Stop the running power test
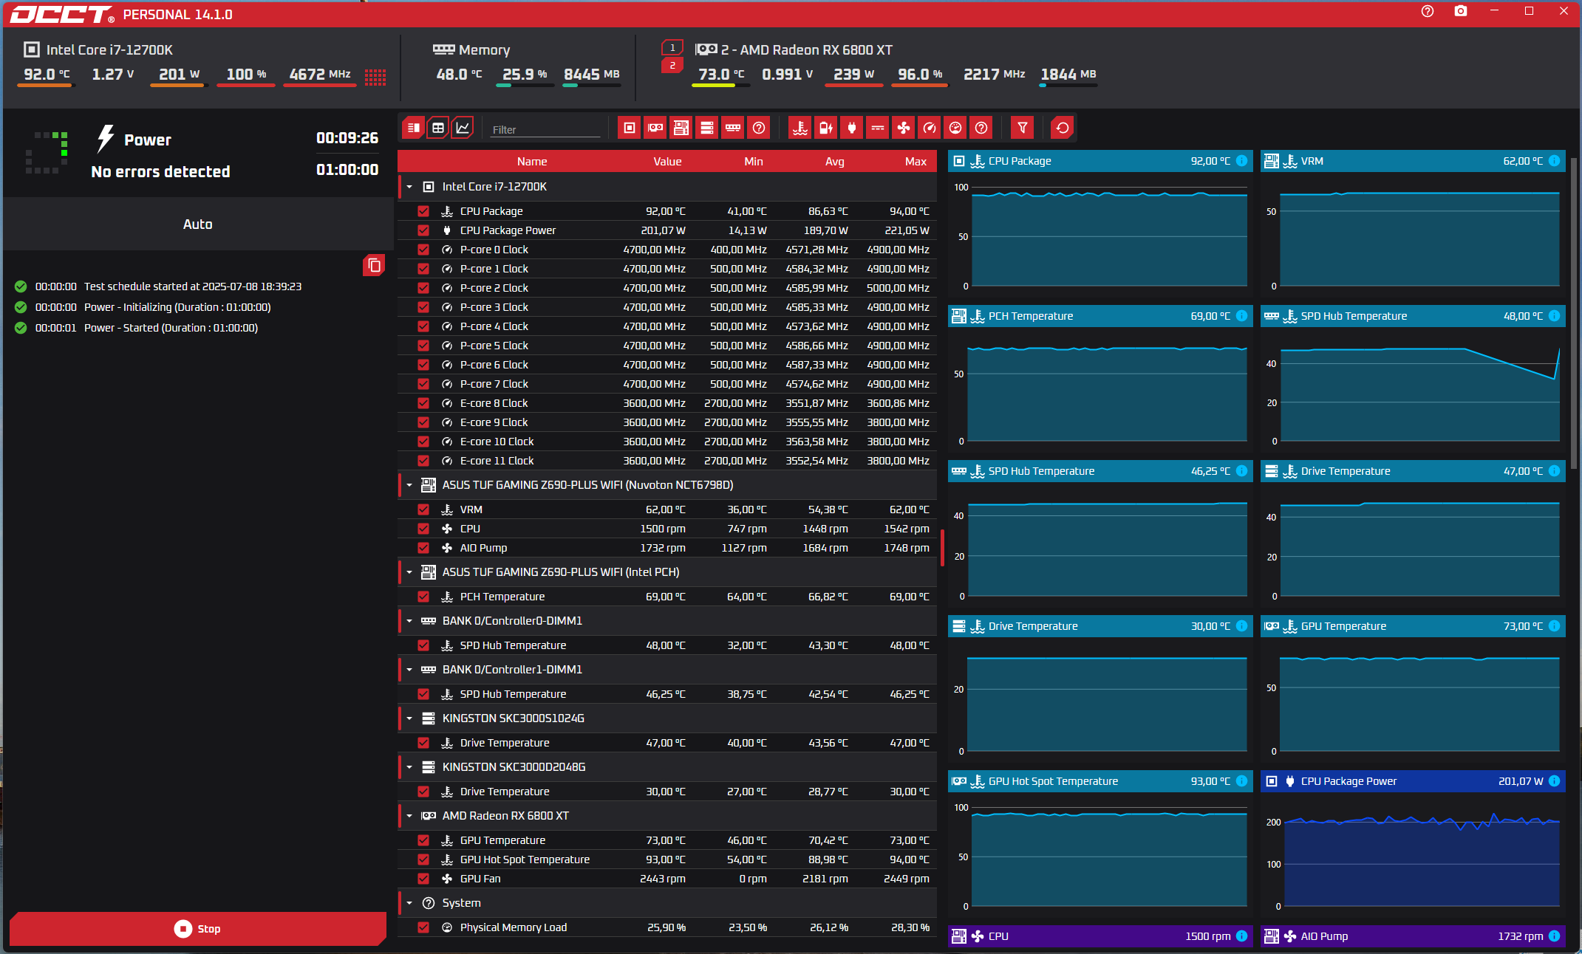 click(197, 928)
